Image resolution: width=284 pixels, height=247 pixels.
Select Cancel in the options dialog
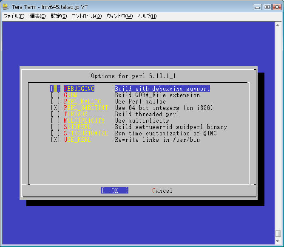pyautogui.click(x=162, y=191)
